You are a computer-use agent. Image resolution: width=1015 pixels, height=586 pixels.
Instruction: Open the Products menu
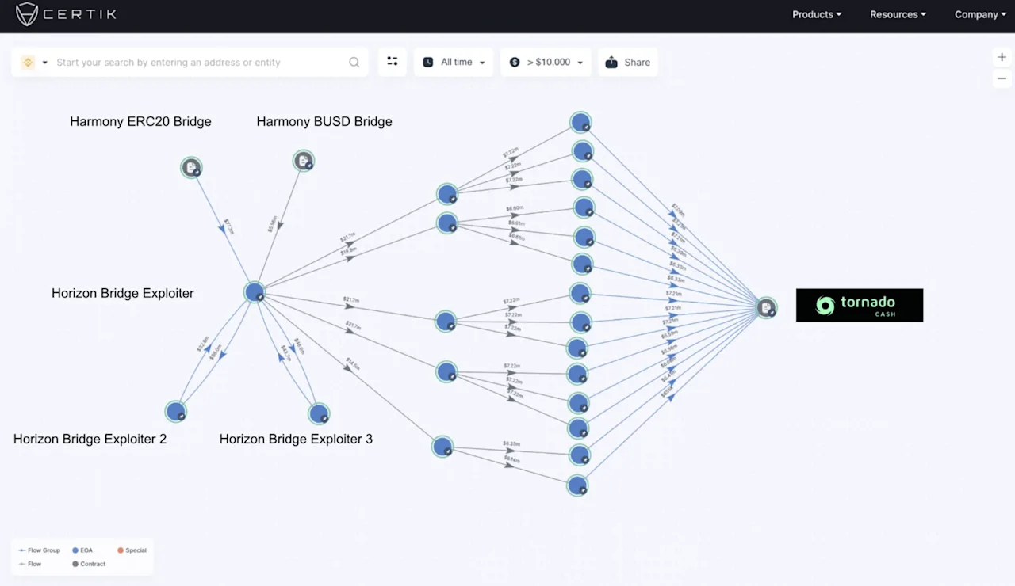[817, 14]
